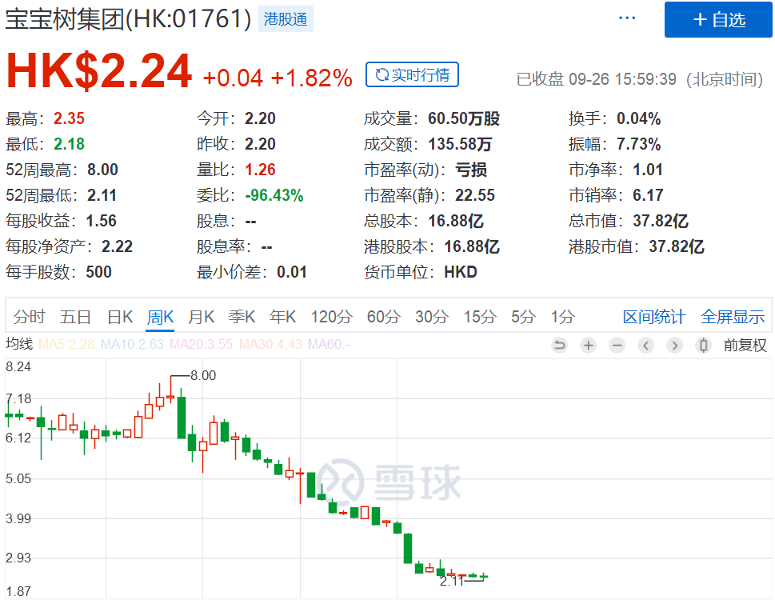The image size is (775, 600).
Task: Click the 52周最低 value 2.11
Action: point(102,196)
